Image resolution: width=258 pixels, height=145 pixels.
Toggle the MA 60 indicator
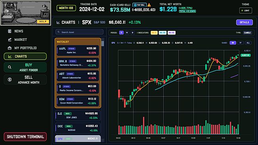click(x=172, y=33)
